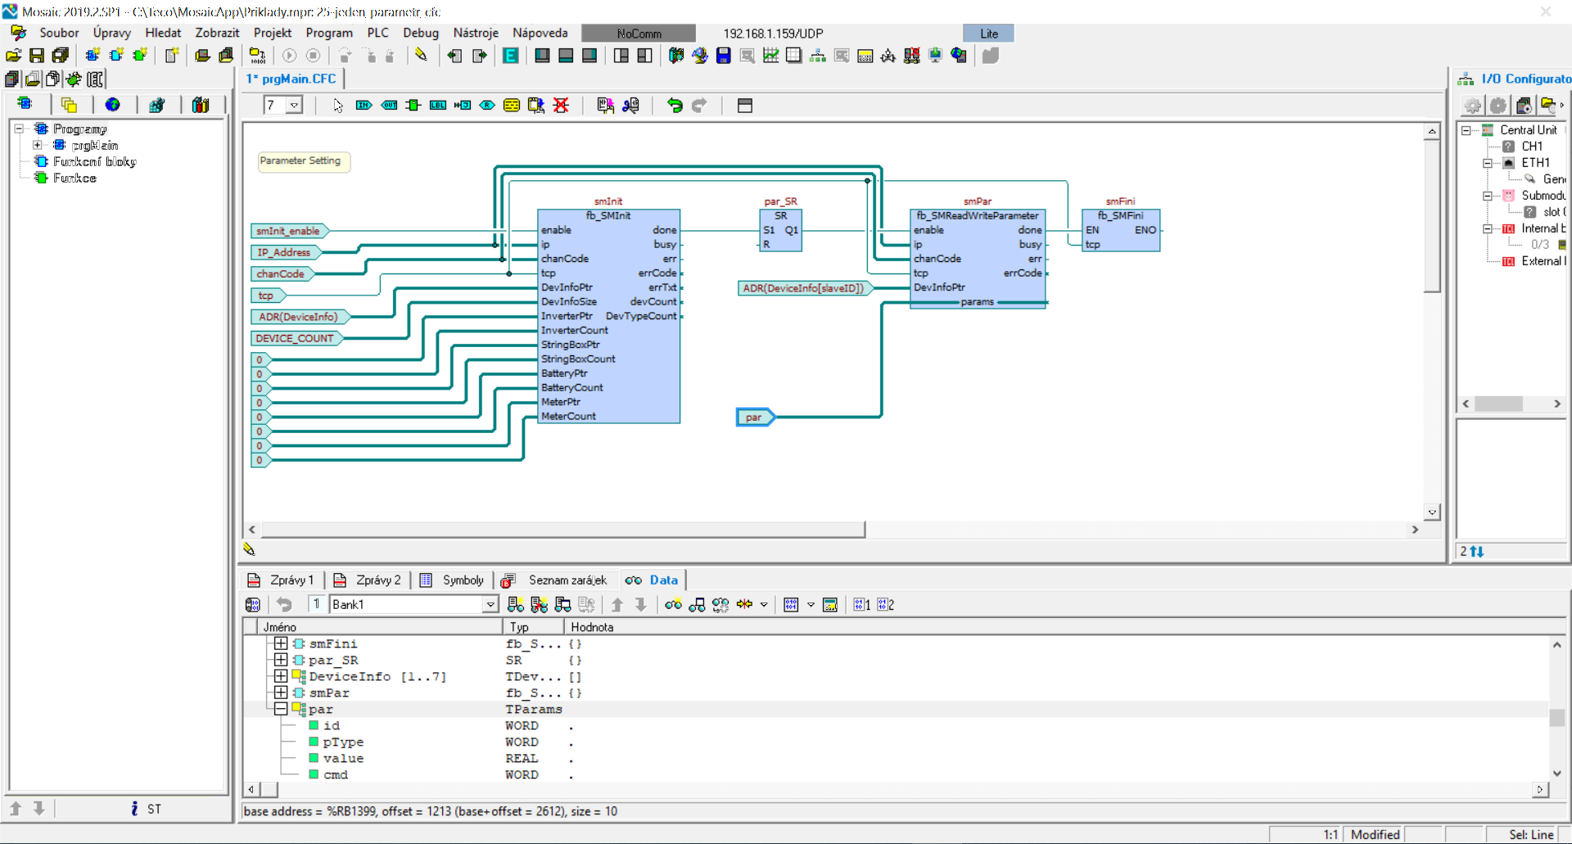Image resolution: width=1572 pixels, height=844 pixels.
Task: Open the Debug menu
Action: pos(421,33)
